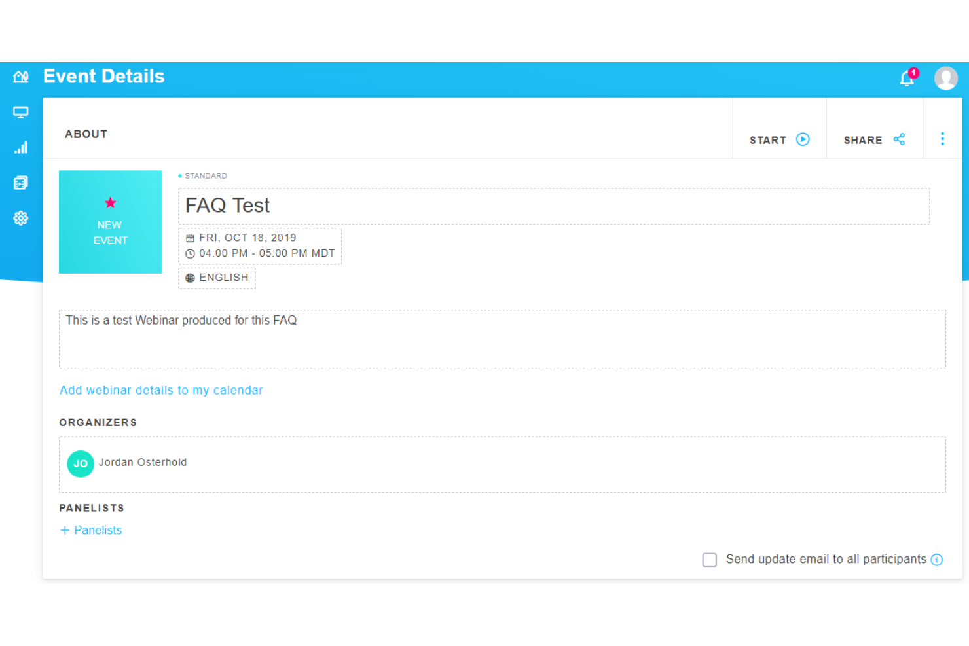This screenshot has width=969, height=646.
Task: Click the calendar icon in the date field
Action: coord(190,237)
